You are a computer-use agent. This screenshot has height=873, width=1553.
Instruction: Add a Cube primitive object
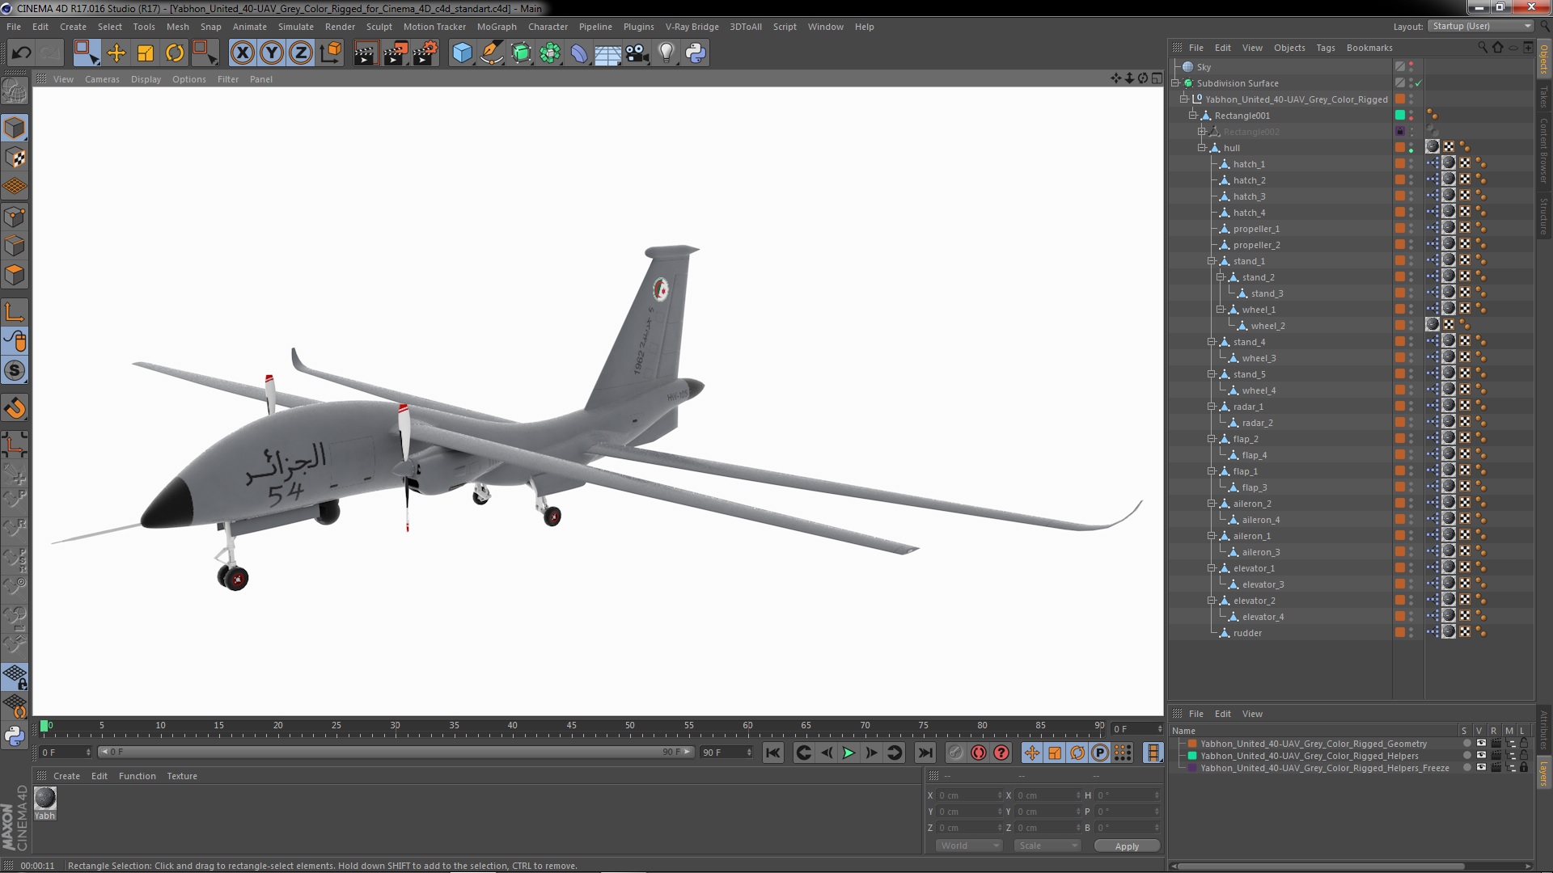pyautogui.click(x=462, y=53)
